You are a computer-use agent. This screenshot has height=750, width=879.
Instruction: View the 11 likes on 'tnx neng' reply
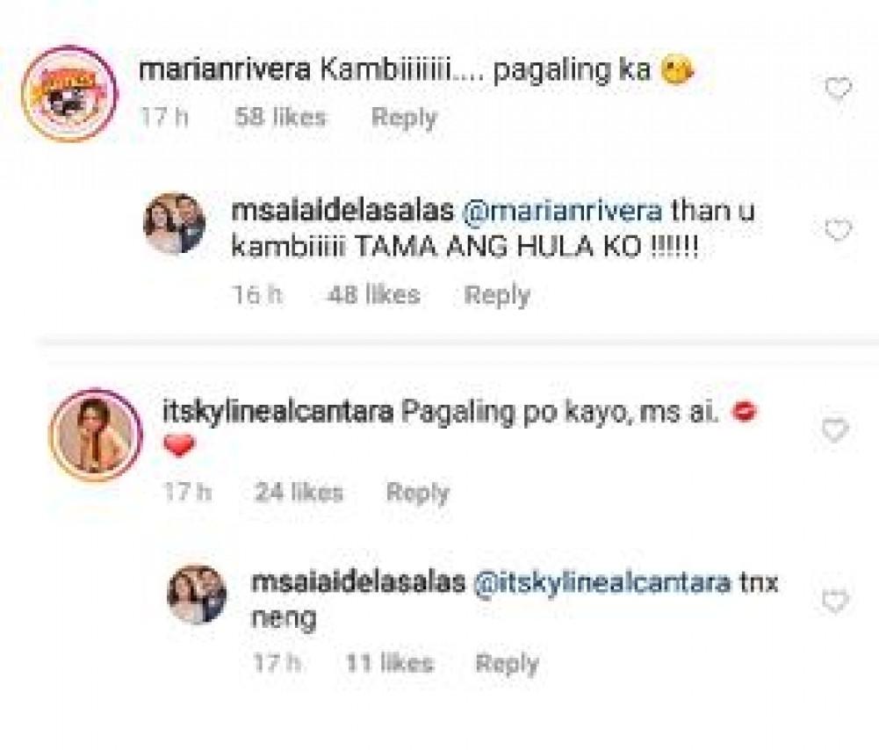(390, 663)
